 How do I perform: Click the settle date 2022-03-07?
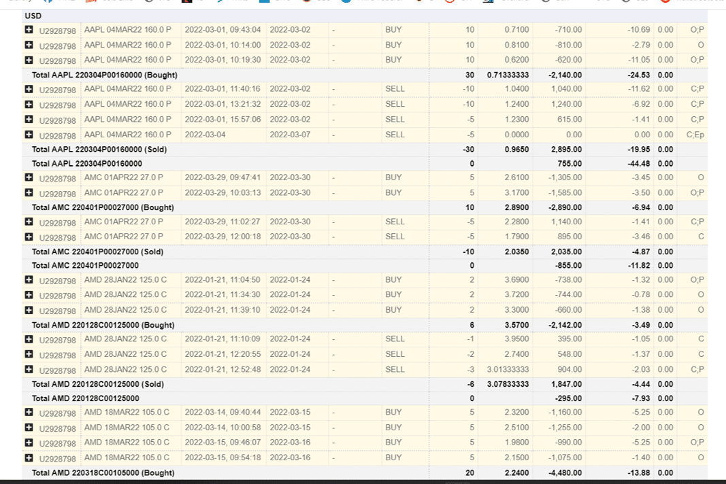pos(291,135)
